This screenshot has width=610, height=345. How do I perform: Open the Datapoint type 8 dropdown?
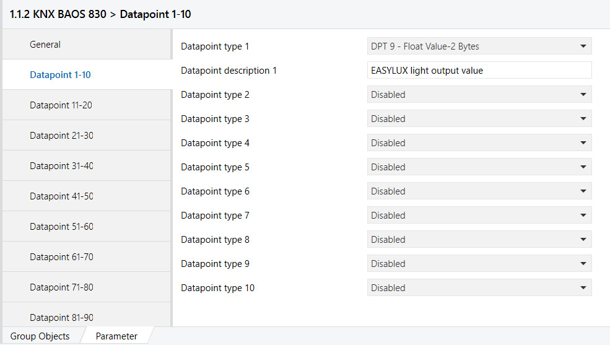coord(479,240)
